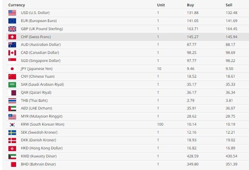Click the United States flag icon
The width and height of the screenshot is (249, 170).
pyautogui.click(x=12, y=13)
